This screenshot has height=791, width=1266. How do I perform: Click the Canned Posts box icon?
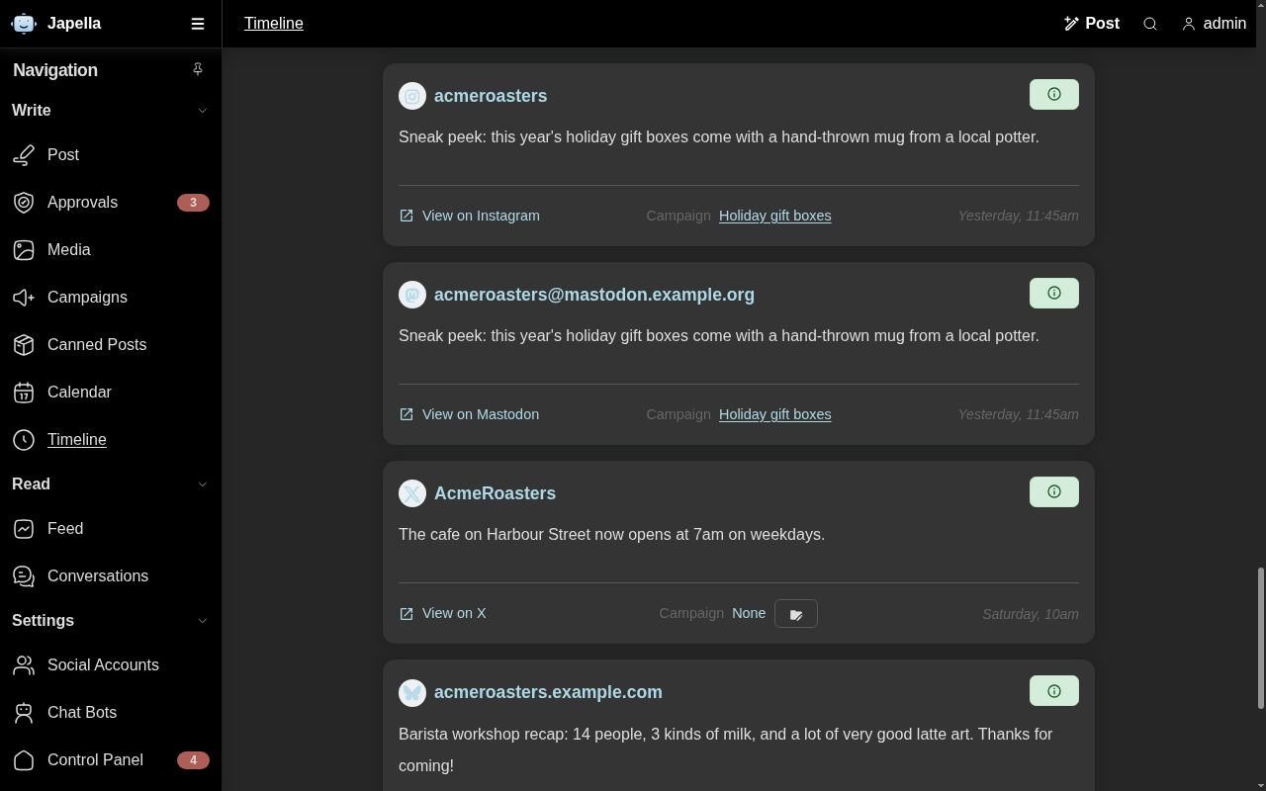click(x=25, y=345)
